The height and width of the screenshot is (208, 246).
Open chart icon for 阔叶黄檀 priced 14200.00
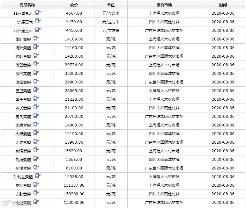pos(36,55)
